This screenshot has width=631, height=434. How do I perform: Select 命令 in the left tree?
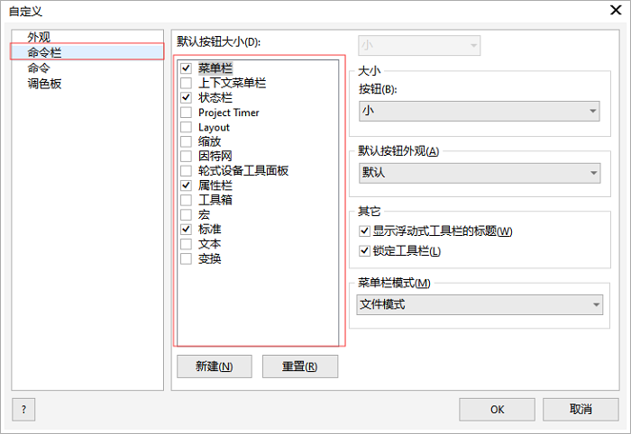39,68
